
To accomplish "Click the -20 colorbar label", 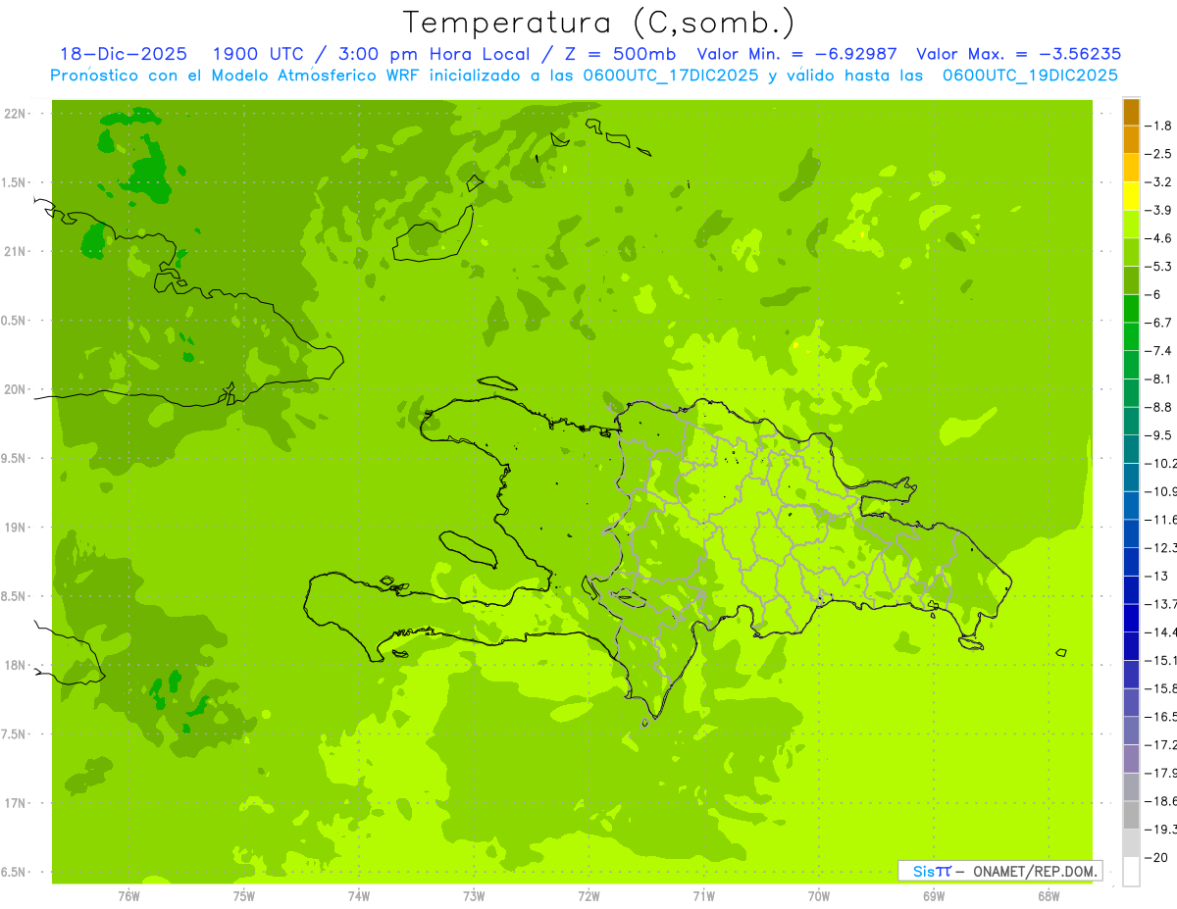I will pos(1157,858).
